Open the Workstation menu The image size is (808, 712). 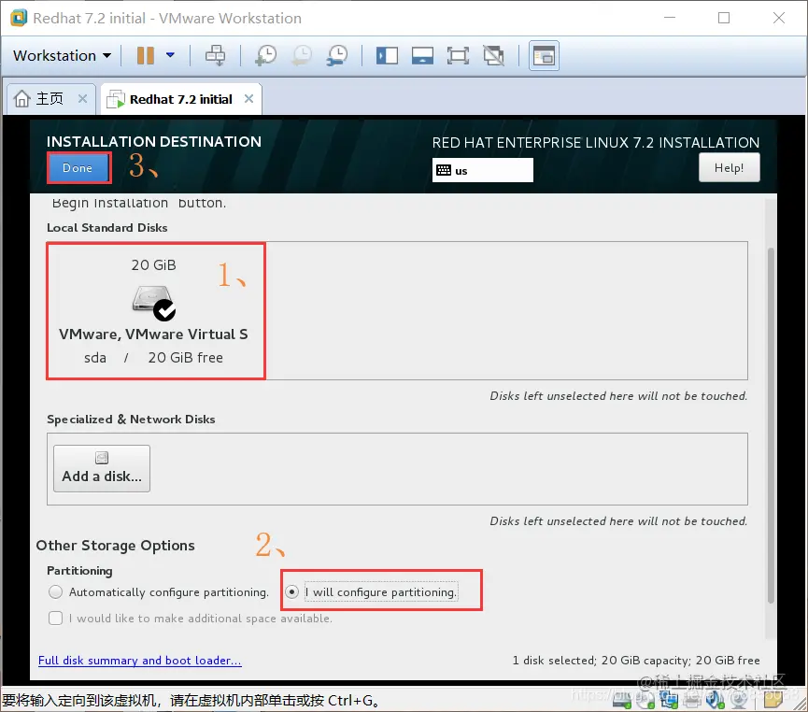click(62, 55)
